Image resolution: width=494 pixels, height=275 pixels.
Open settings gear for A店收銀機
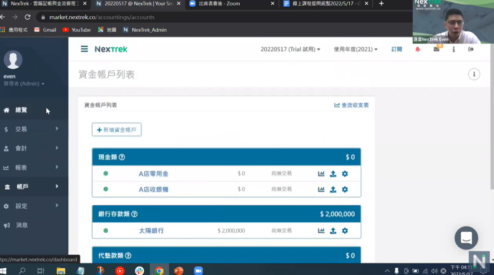tap(345, 189)
